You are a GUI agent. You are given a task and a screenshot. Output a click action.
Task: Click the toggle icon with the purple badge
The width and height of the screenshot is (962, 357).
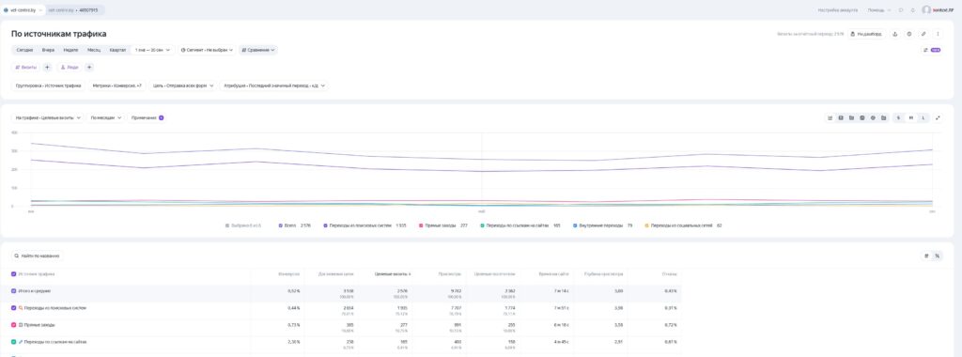tap(932, 50)
